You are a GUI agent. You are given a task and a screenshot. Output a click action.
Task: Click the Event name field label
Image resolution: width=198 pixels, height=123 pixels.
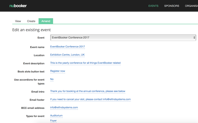pos(37,47)
